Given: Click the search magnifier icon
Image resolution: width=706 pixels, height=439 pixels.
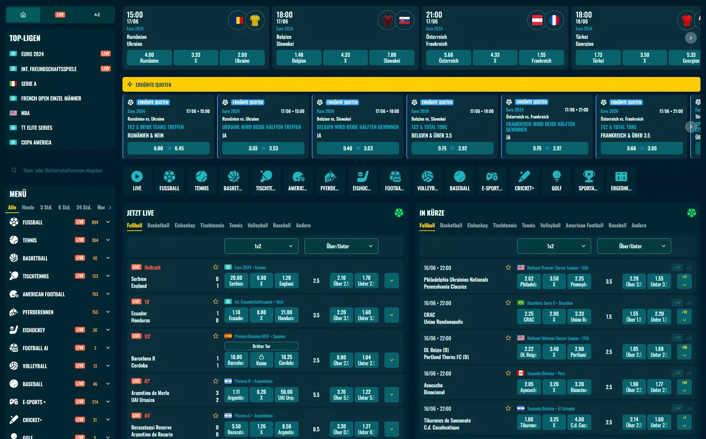Looking at the screenshot, I should click(14, 170).
